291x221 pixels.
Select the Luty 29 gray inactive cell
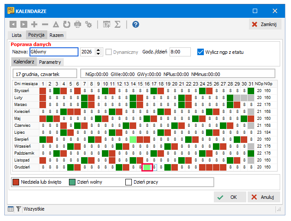[237, 98]
